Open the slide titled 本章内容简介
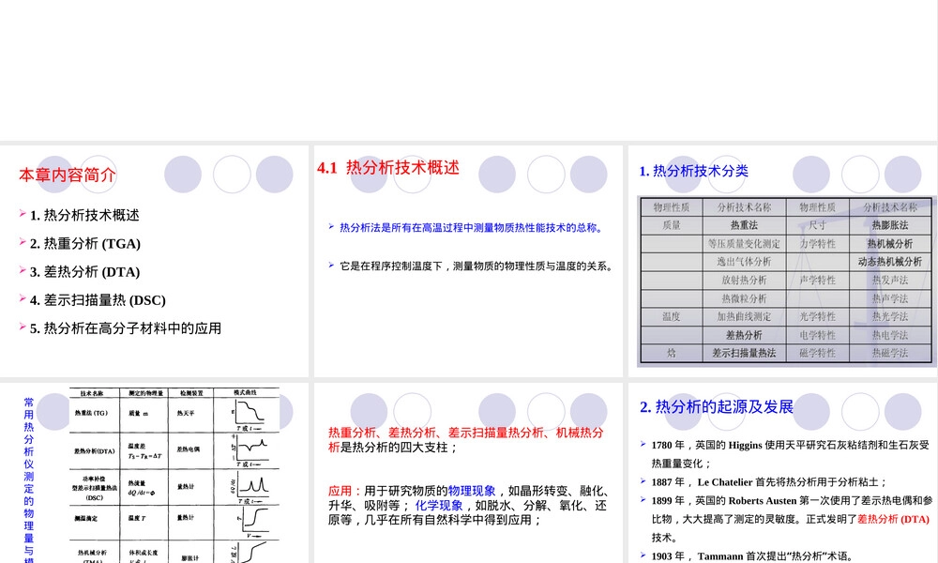 [155, 261]
